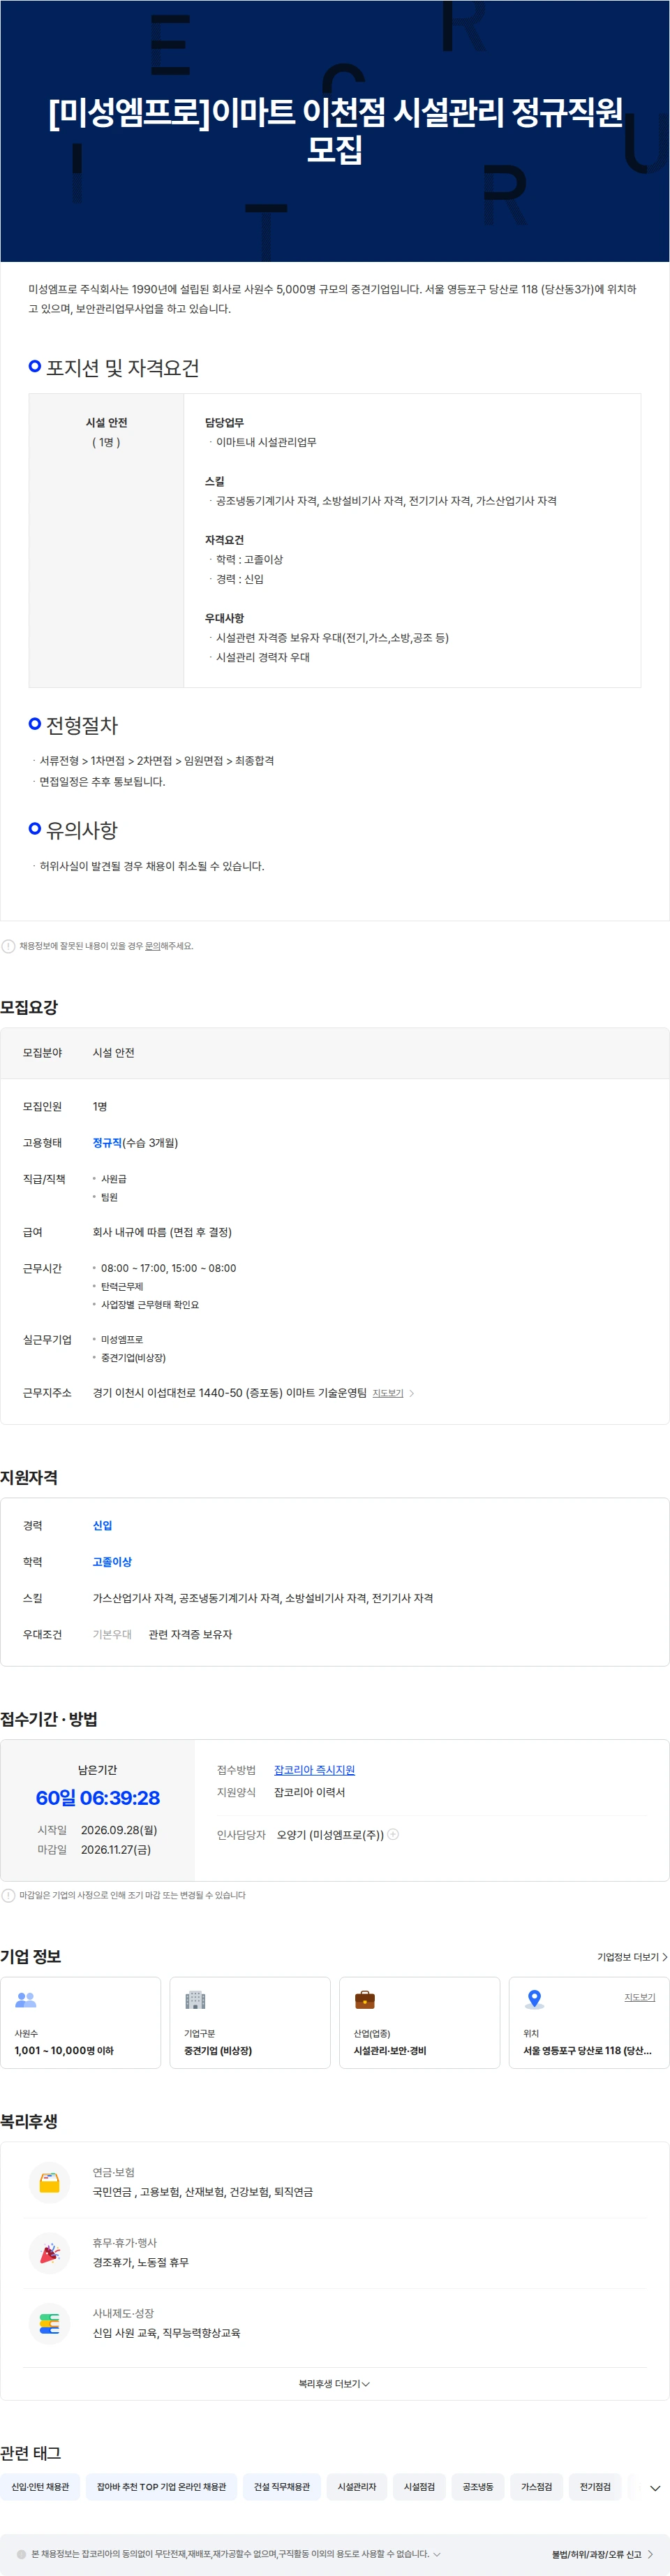Click the 시설관리·보안·경비 industry card
670x2576 pixels.
[x=419, y=2023]
